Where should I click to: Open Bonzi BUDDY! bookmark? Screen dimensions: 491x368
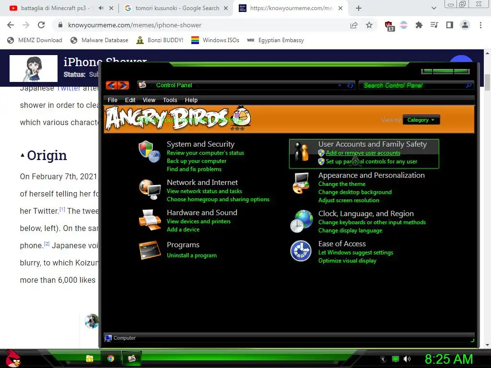(160, 40)
